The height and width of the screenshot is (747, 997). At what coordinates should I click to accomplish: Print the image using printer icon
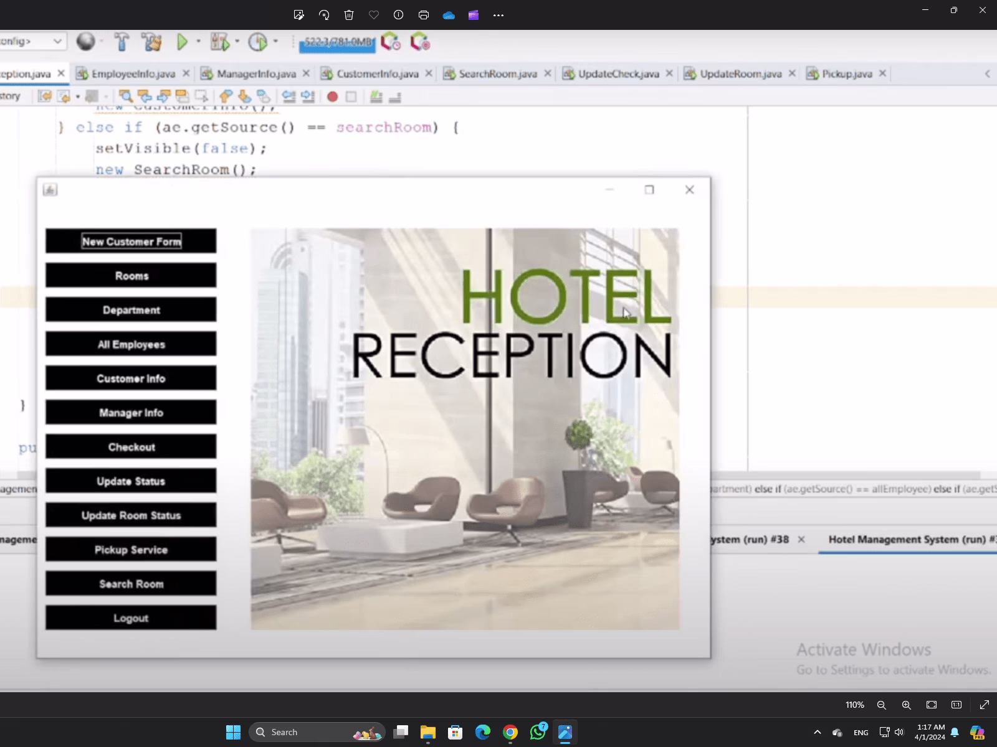424,15
